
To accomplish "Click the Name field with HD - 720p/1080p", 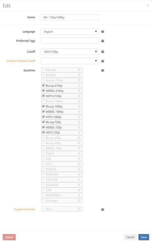I will coord(70,17).
